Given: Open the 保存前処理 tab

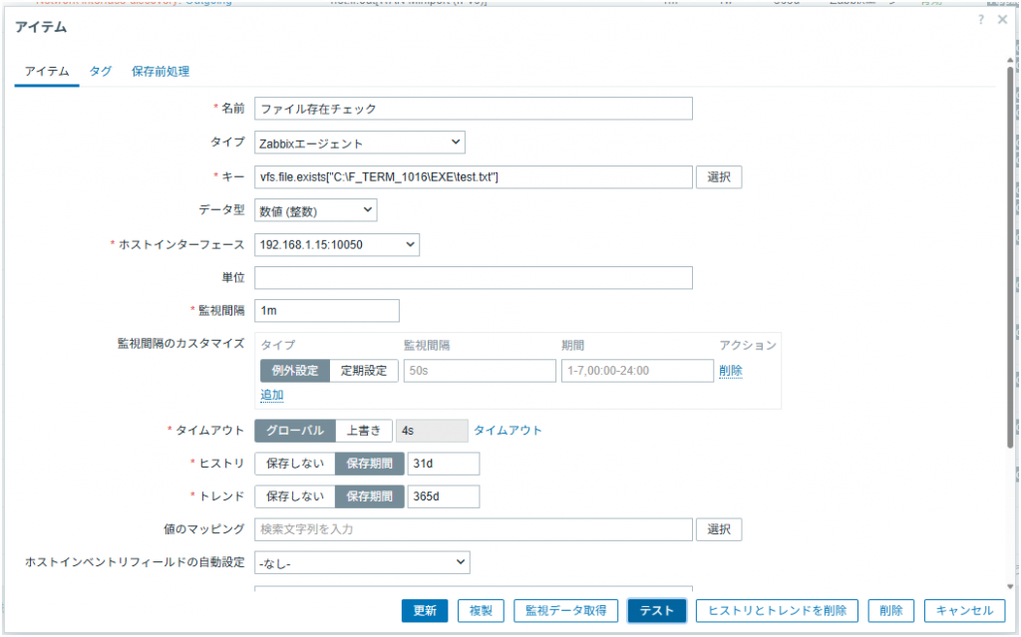Looking at the screenshot, I should coord(161,71).
